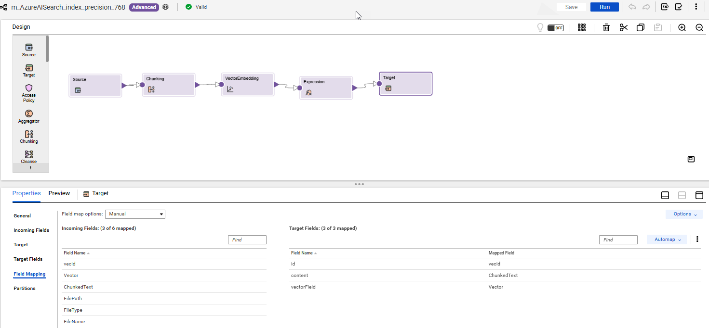The height and width of the screenshot is (328, 709).
Task: Toggle the recommendation OFF switch
Action: [556, 28]
